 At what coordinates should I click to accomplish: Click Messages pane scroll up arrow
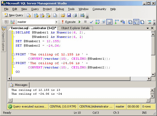click(x=152, y=90)
